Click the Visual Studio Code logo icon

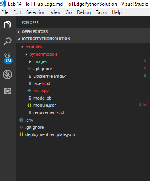pyautogui.click(x=3, y=4)
